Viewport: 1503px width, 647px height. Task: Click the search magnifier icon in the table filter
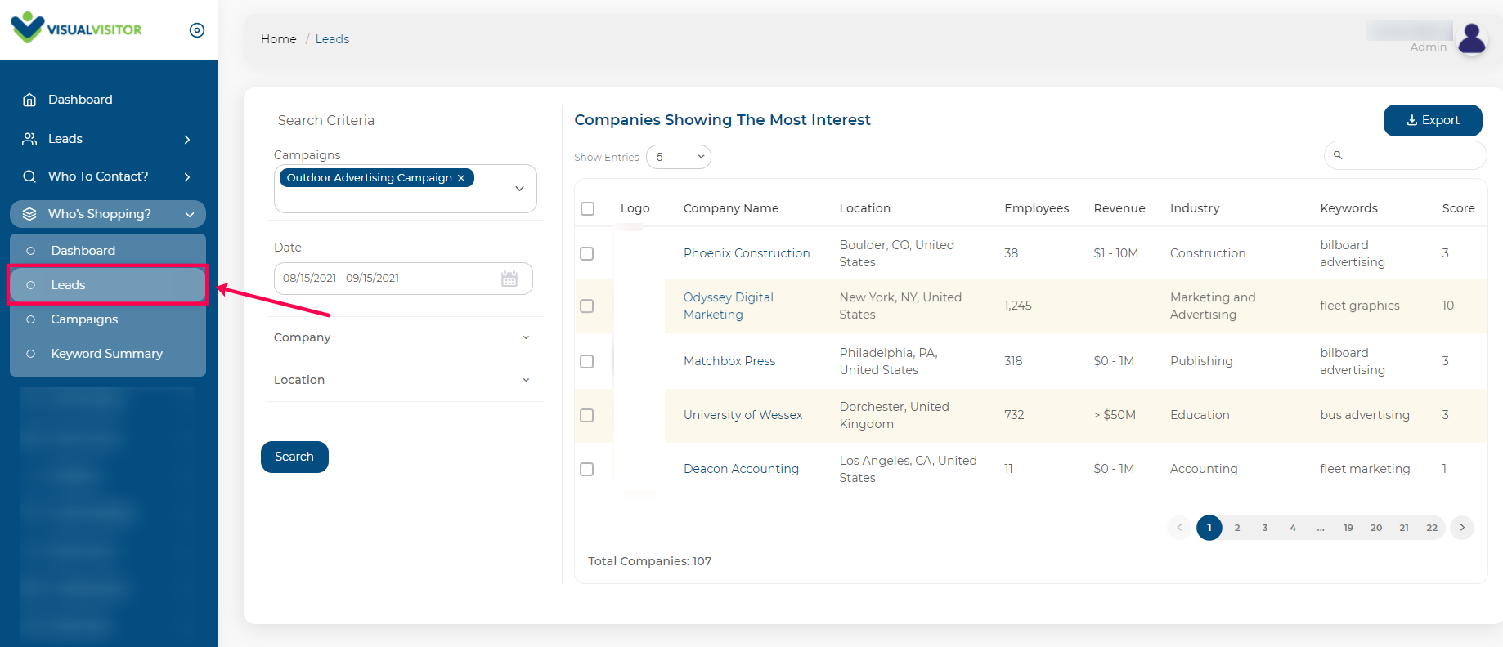pos(1338,155)
